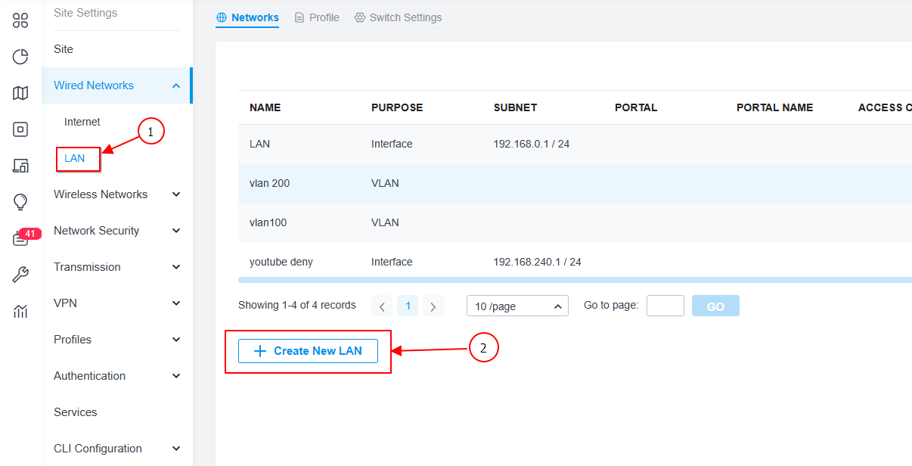Click the SUBNET column header
The height and width of the screenshot is (466, 912).
[516, 107]
